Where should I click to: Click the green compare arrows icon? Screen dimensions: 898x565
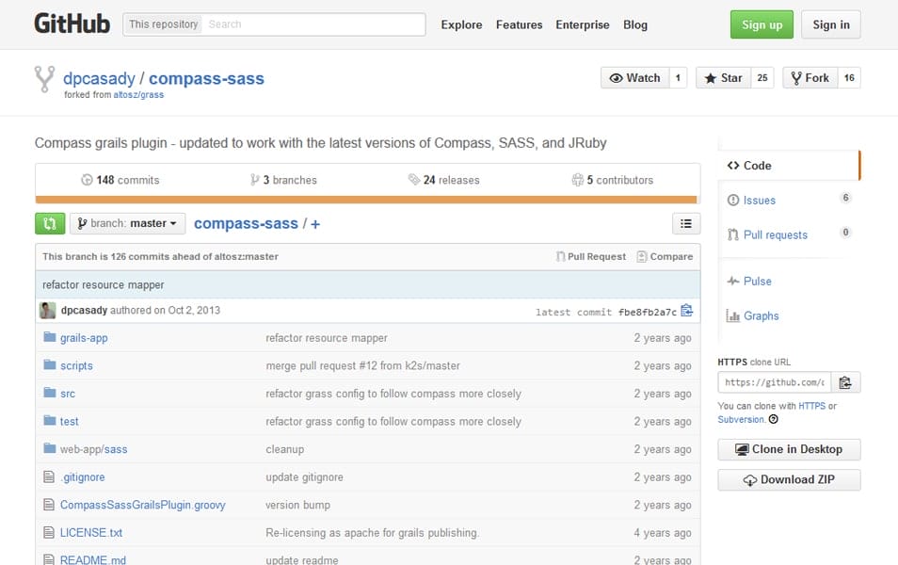click(49, 223)
